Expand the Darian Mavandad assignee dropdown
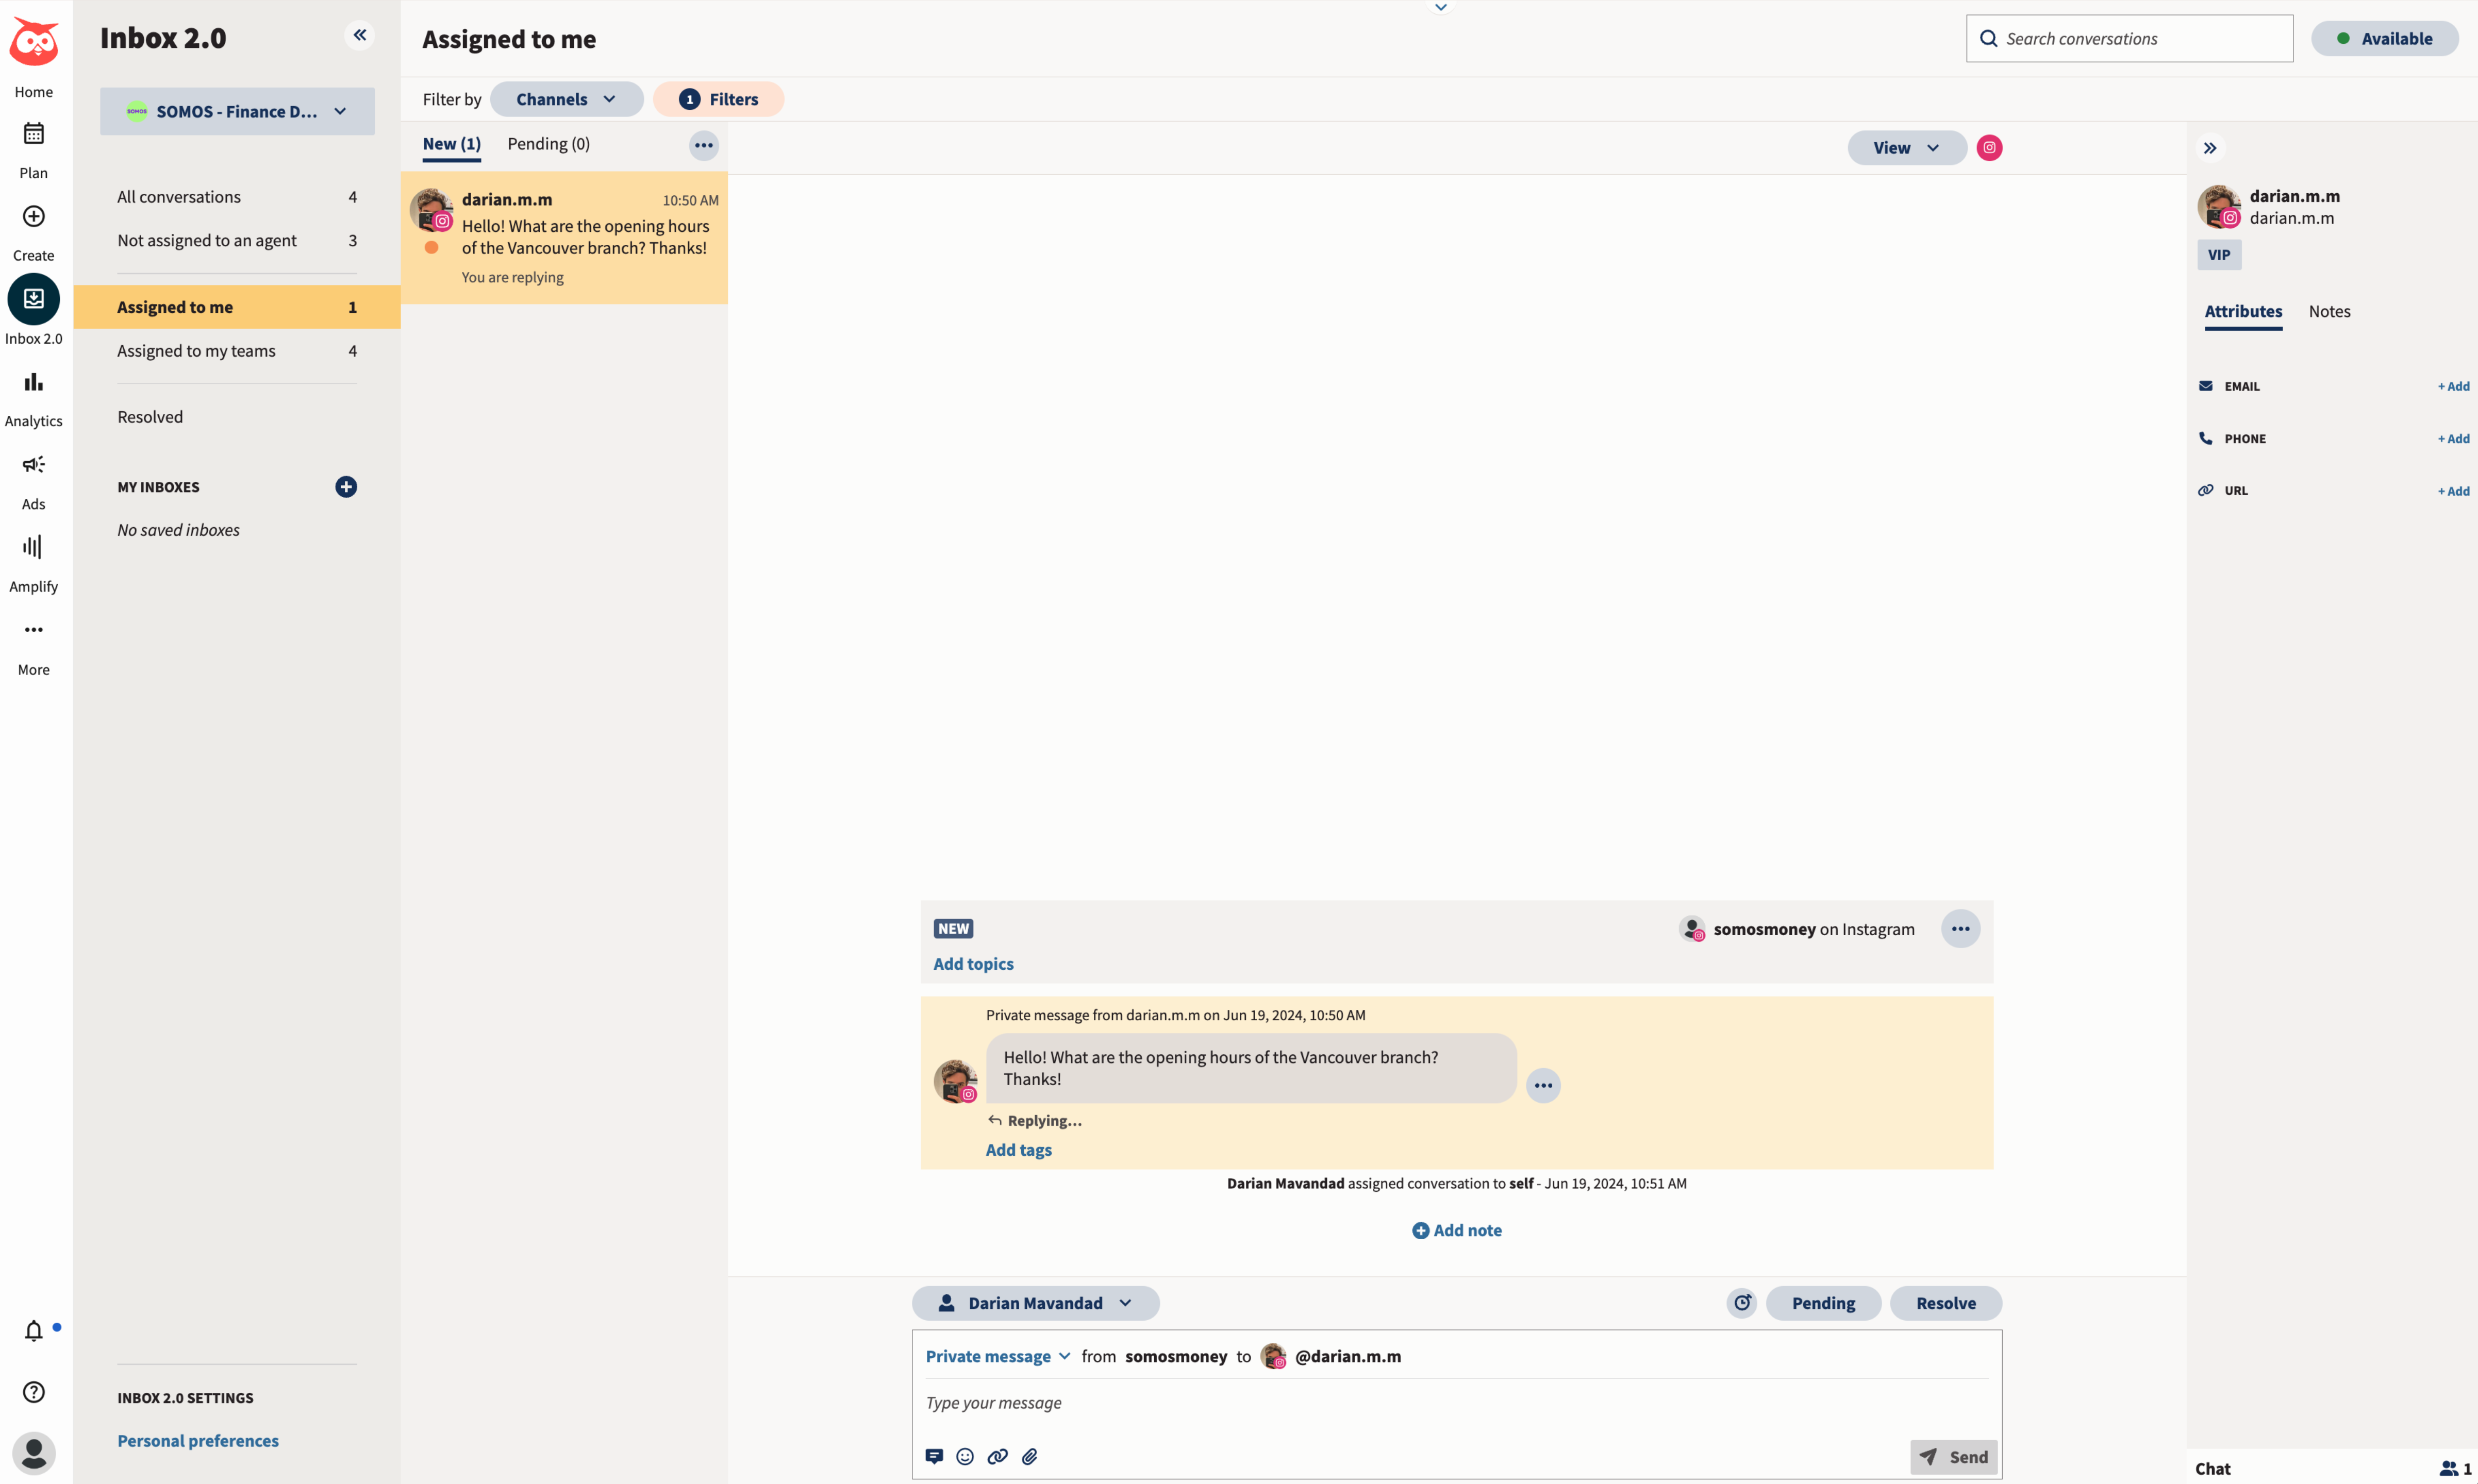 point(1036,1302)
